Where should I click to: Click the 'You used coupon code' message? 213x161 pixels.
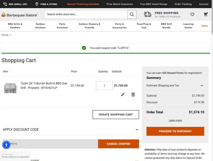click(x=110, y=48)
